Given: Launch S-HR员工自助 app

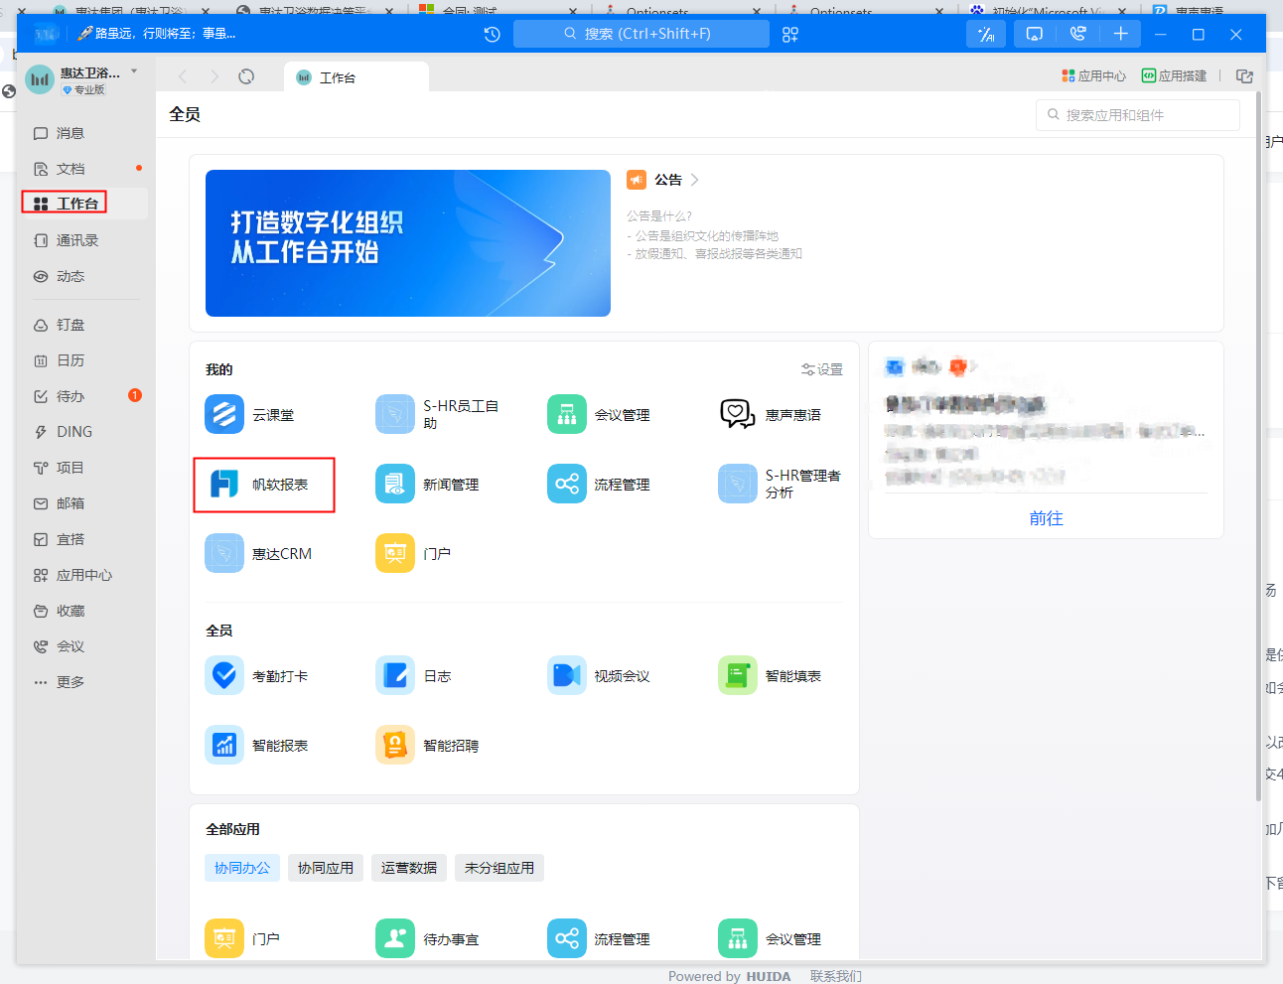Looking at the screenshot, I should point(395,414).
